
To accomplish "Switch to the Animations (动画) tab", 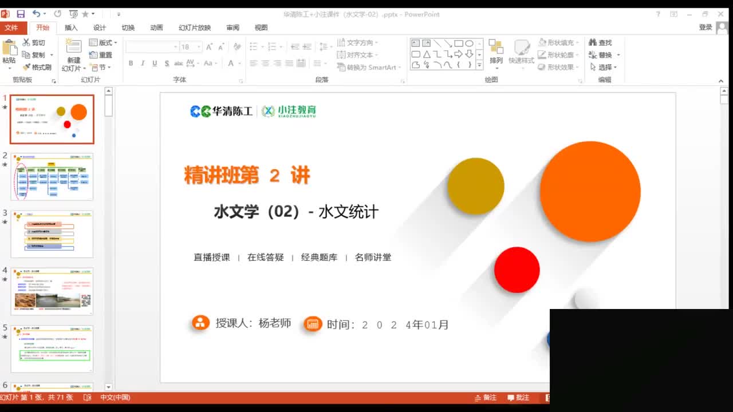I will coord(156,27).
